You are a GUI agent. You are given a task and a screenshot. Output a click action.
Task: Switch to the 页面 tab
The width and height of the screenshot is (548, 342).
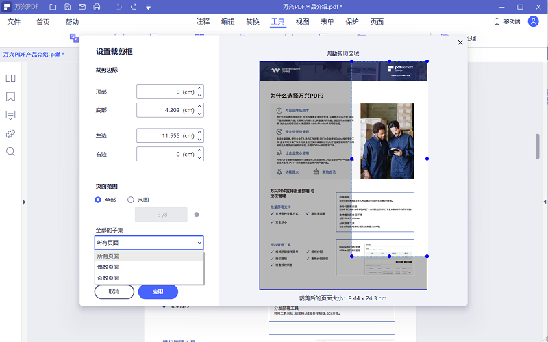[377, 22]
